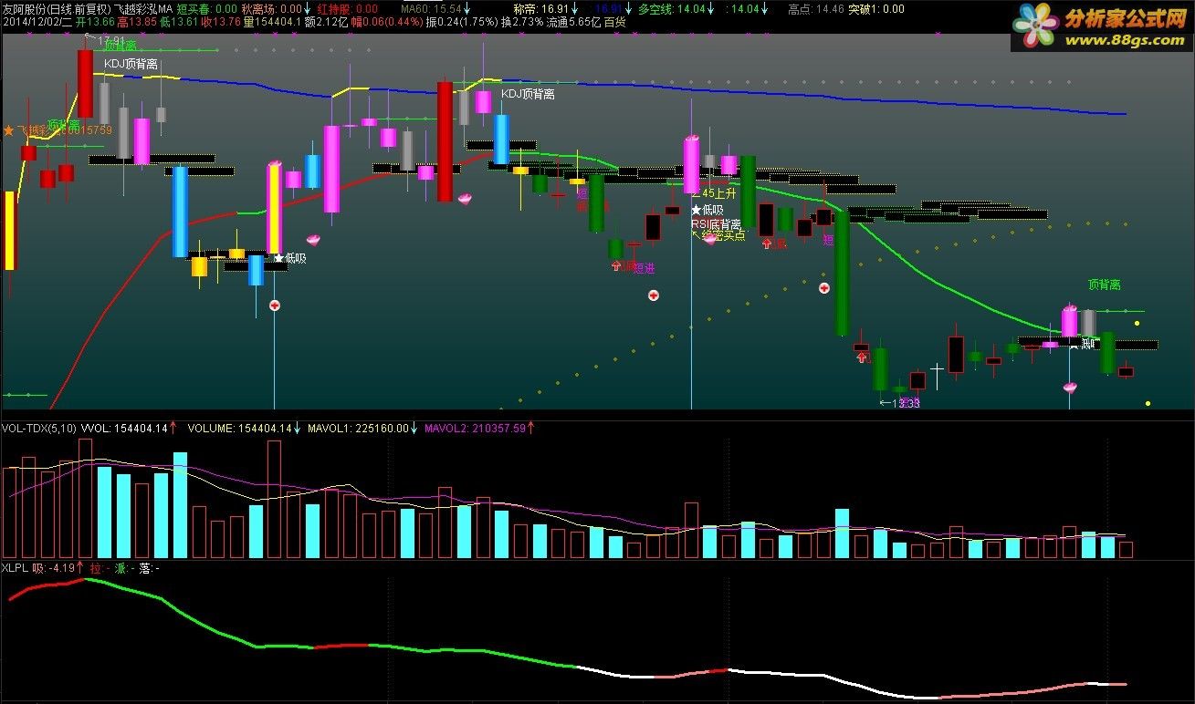
Task: Click the 吸: -4.19 value
Action: [52, 567]
